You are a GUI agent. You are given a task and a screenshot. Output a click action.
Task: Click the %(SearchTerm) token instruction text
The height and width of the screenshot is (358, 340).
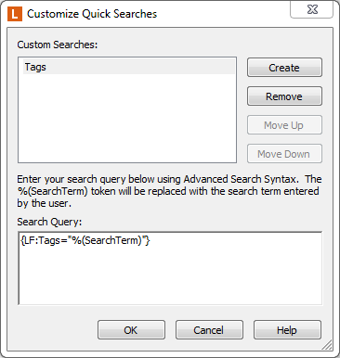tap(53, 191)
